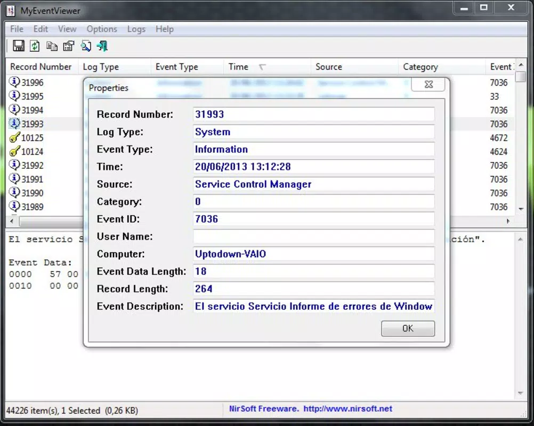534x426 pixels.
Task: Open the View menu
Action: (67, 29)
